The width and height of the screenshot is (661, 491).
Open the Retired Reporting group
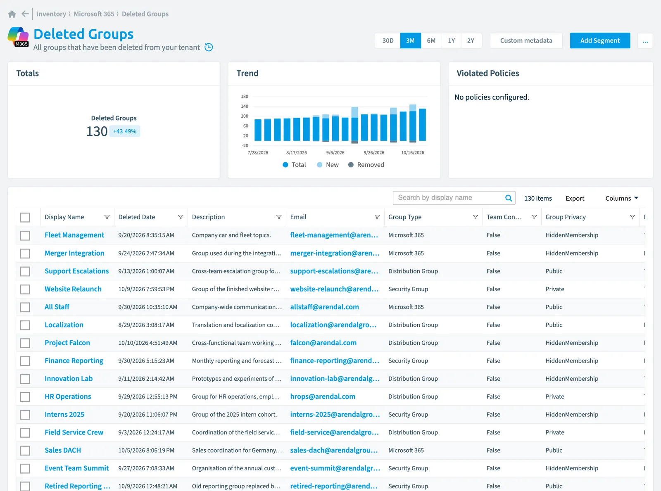click(77, 486)
